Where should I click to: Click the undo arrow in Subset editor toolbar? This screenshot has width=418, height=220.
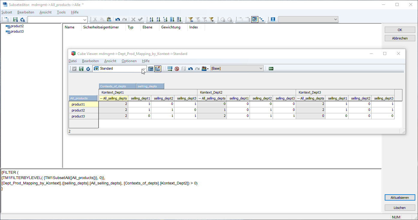pyautogui.click(x=117, y=19)
